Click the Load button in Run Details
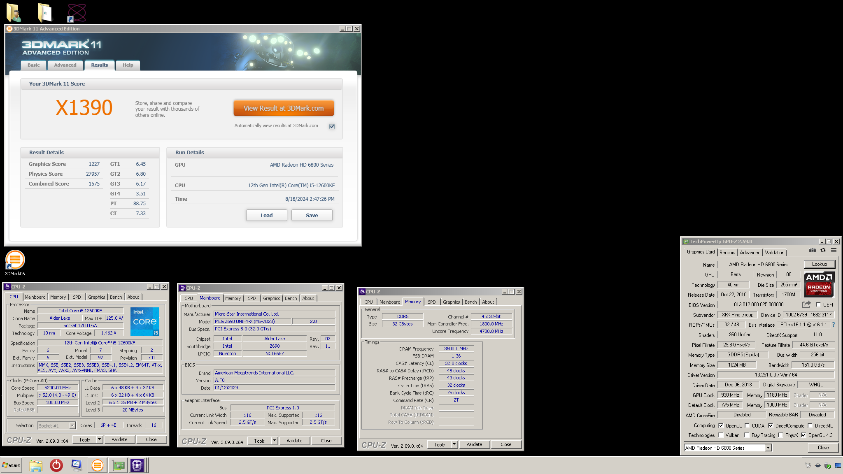The height and width of the screenshot is (474, 843). (267, 215)
